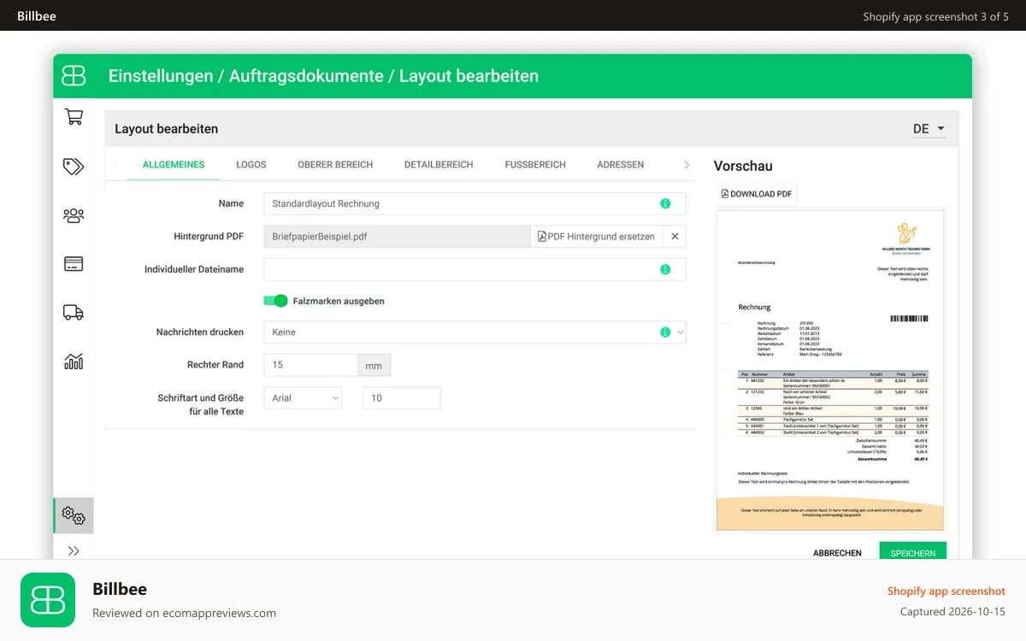Image resolution: width=1026 pixels, height=641 pixels.
Task: Click Billbee app icon in footer
Action: pyautogui.click(x=48, y=600)
